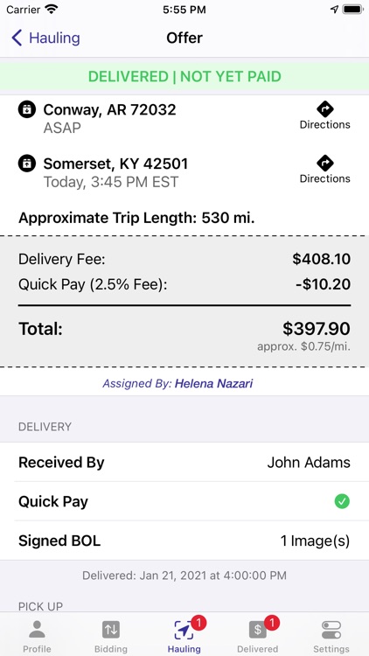Open the Signed BOL 1 Image(s) row
This screenshot has height=656, width=369.
coord(184,541)
